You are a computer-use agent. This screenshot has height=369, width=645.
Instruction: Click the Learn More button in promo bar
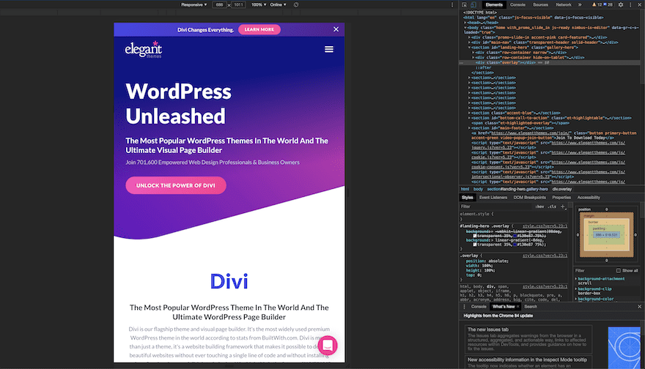pyautogui.click(x=259, y=29)
